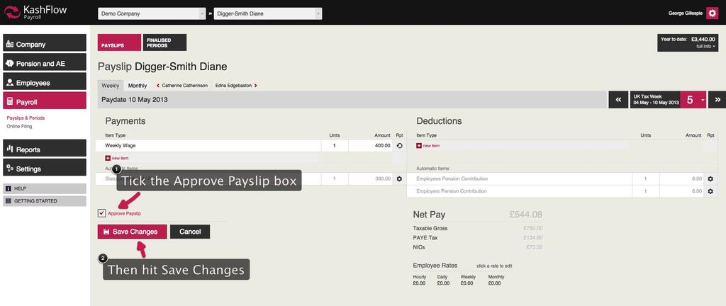This screenshot has height=306, width=726.
Task: Go to next tax week
Action: tap(716, 101)
